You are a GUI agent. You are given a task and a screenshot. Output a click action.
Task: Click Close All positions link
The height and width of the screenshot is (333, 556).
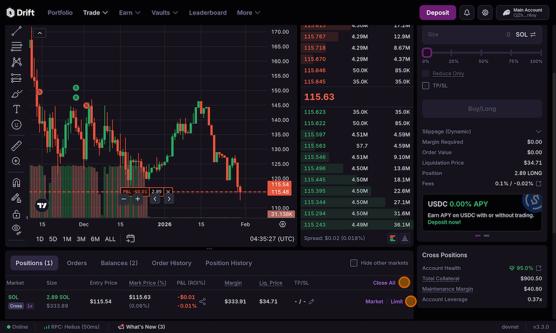pyautogui.click(x=384, y=283)
